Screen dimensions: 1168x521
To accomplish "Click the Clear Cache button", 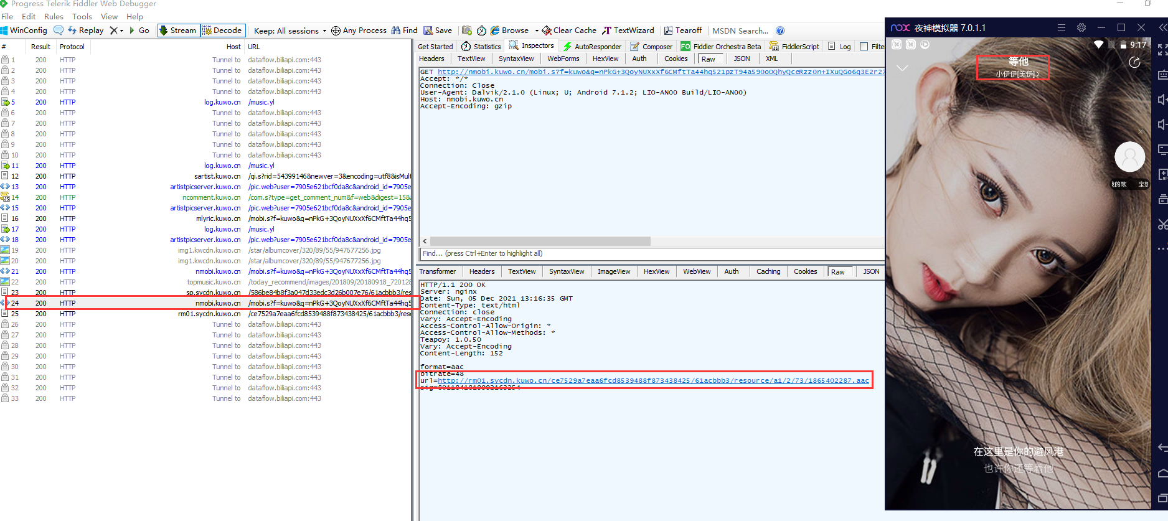I will coord(569,31).
